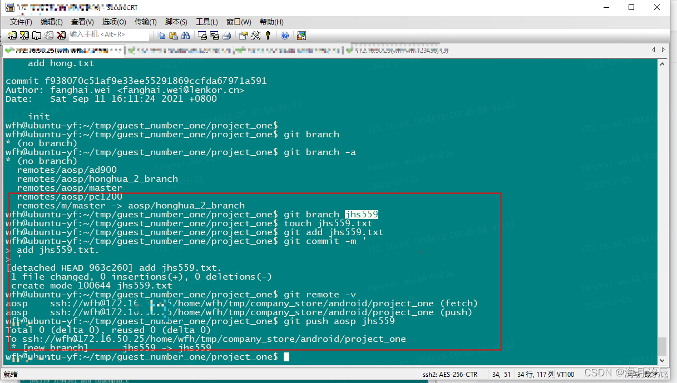677x383 pixels.
Task: Click the SecureFX launch icon
Action: tap(302, 36)
